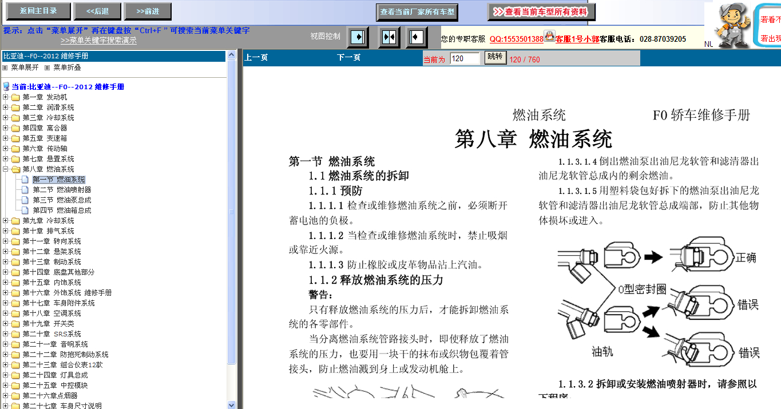Go forward with >>前进 button
Screen dimensions: 781x409
(148, 11)
